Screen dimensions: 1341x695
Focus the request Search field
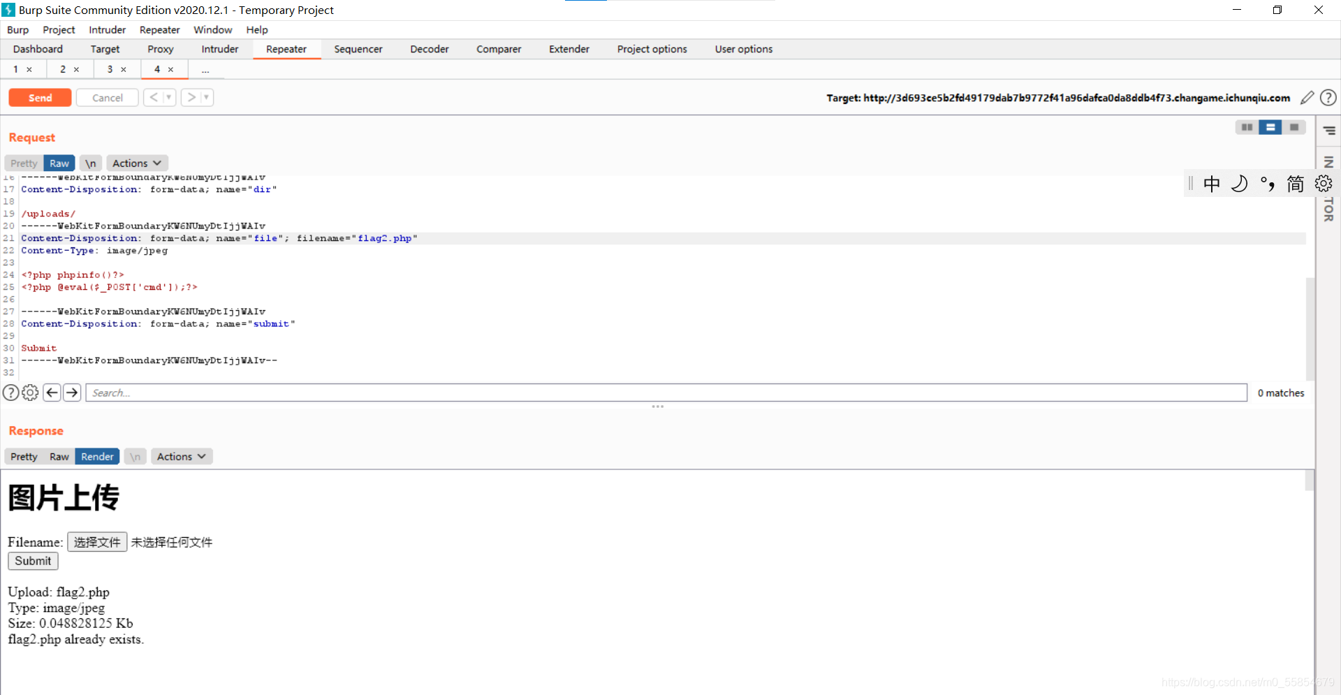pos(666,393)
